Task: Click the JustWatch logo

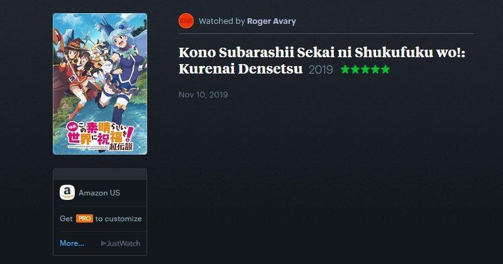Action: (120, 243)
